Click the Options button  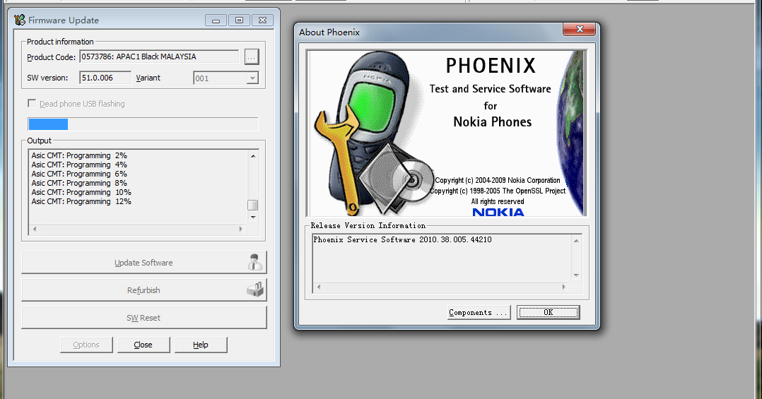pyautogui.click(x=86, y=345)
